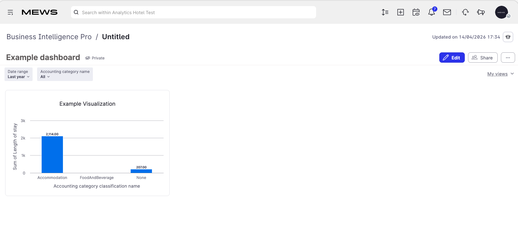Click the 3k y-axis tick label
The height and width of the screenshot is (250, 518).
coord(23,121)
